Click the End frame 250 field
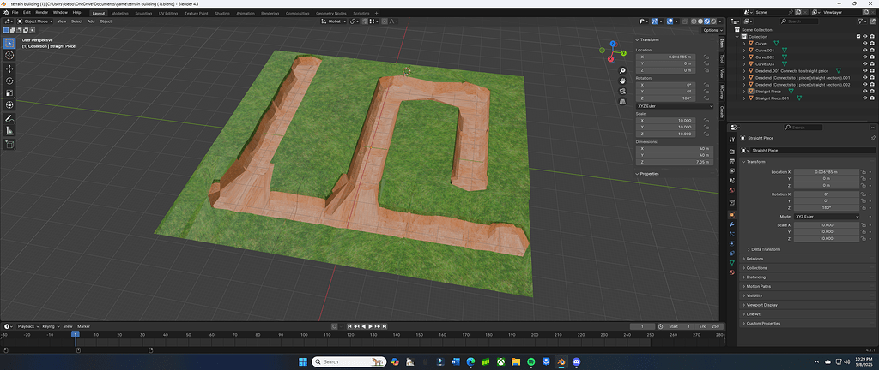 tap(709, 326)
